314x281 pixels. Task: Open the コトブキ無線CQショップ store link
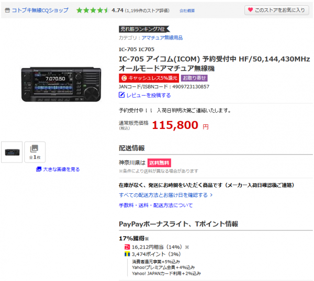tap(40, 10)
